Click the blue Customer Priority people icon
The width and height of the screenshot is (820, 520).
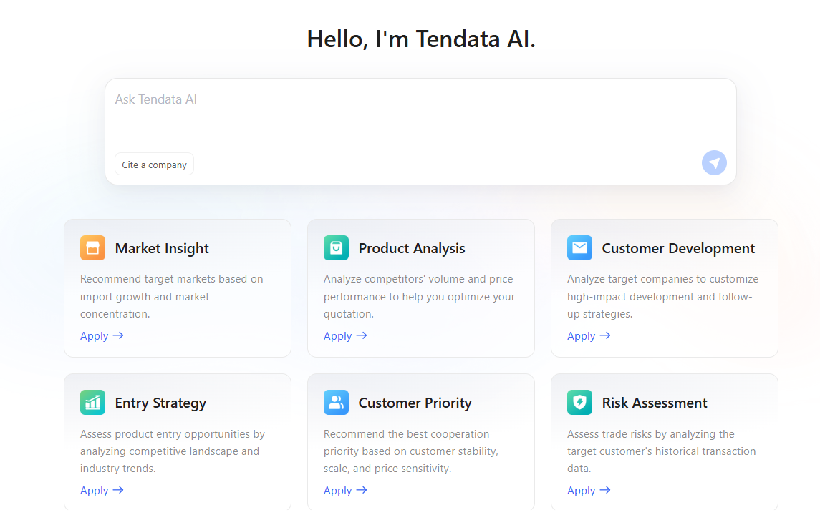pos(337,403)
